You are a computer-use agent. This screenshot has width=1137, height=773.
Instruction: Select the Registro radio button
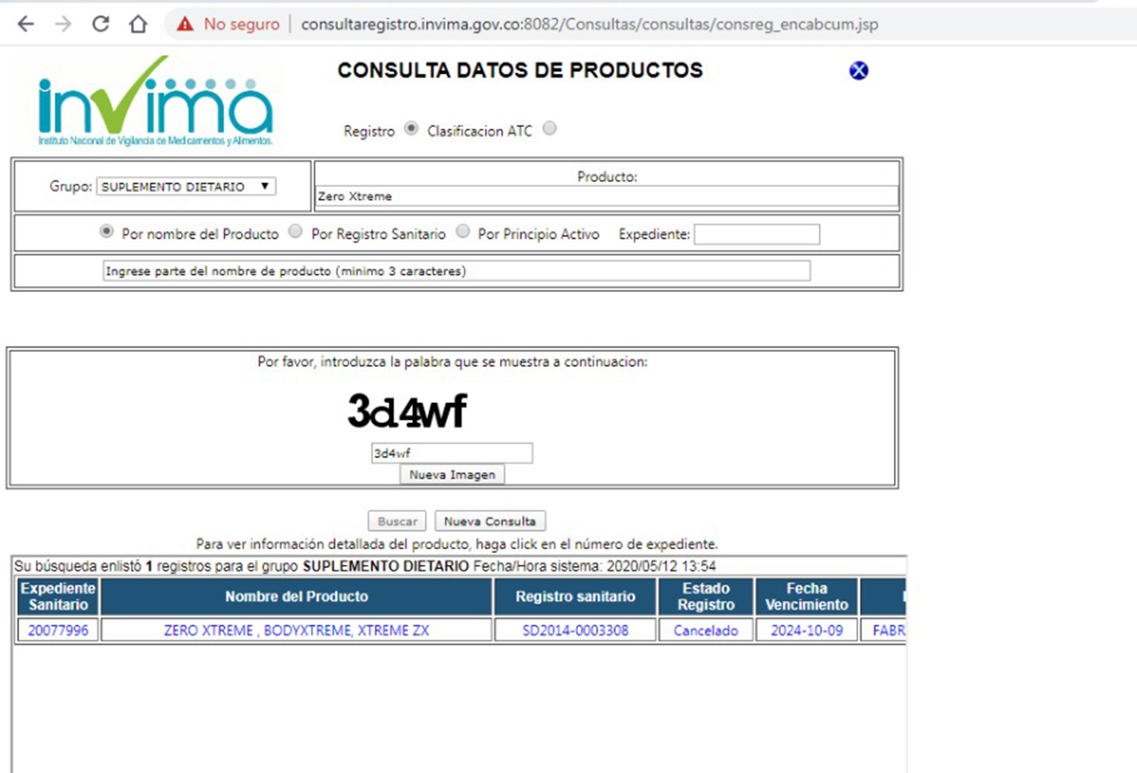411,129
